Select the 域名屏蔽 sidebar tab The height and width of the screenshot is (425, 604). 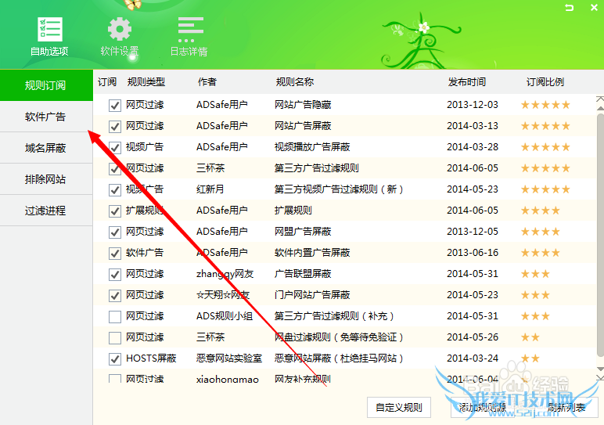(46, 148)
